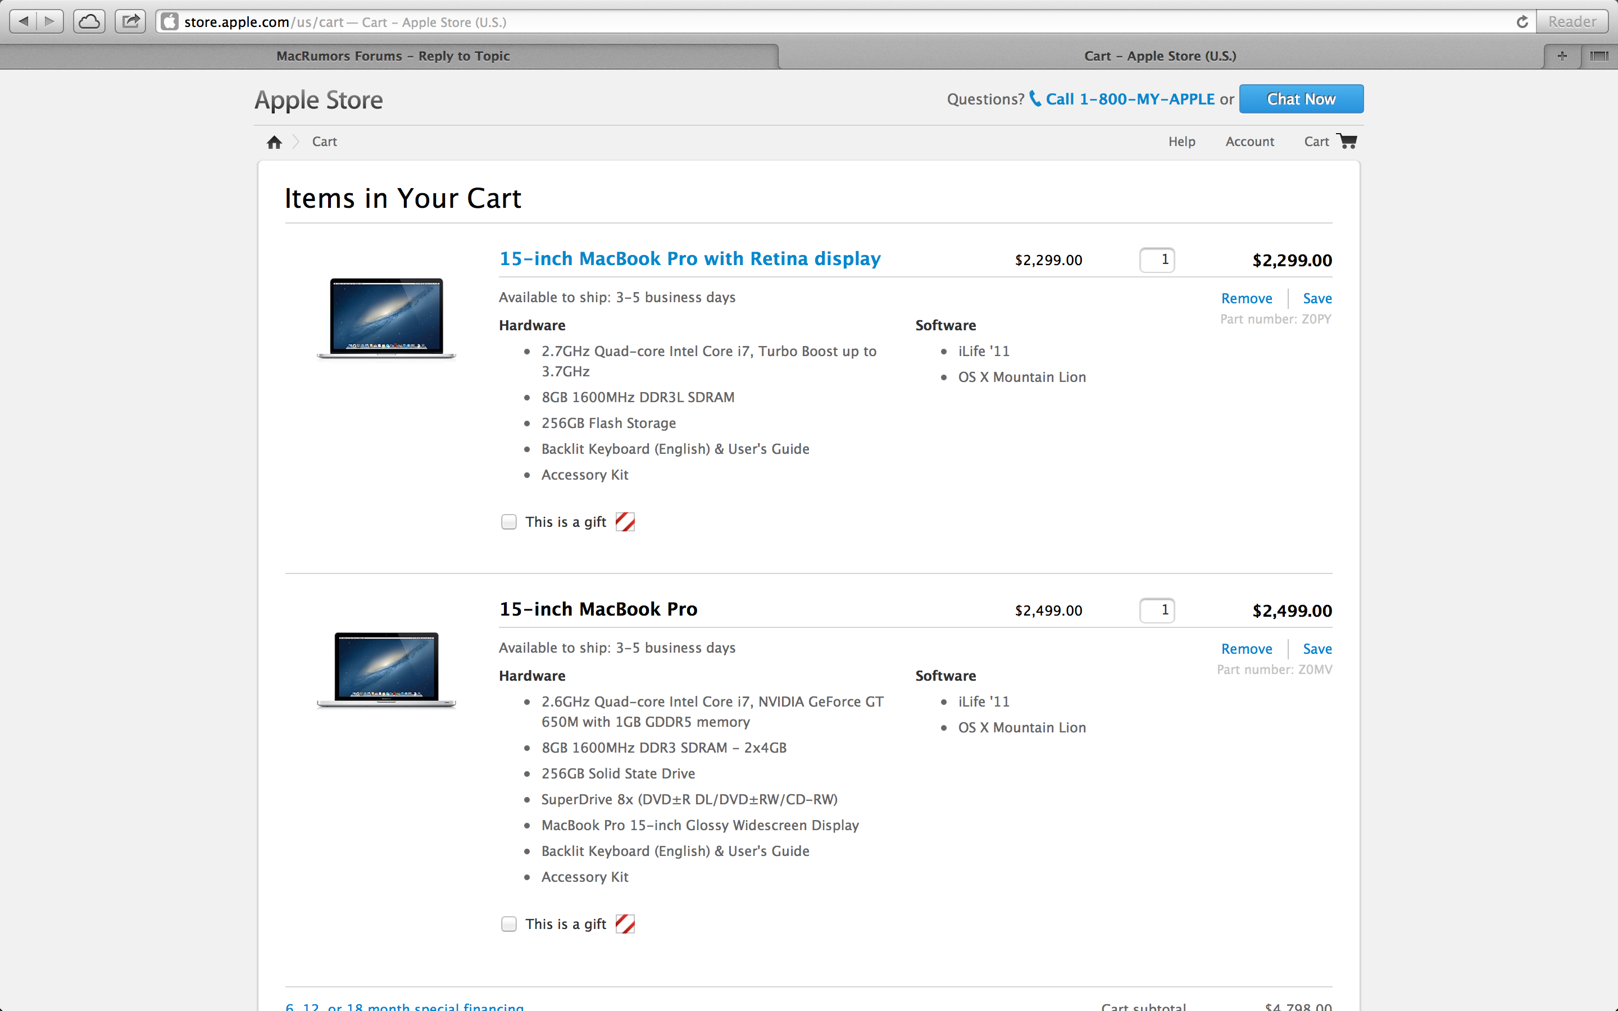This screenshot has width=1618, height=1011.
Task: Edit quantity field for 15-inch MacBook Pro
Action: point(1157,610)
